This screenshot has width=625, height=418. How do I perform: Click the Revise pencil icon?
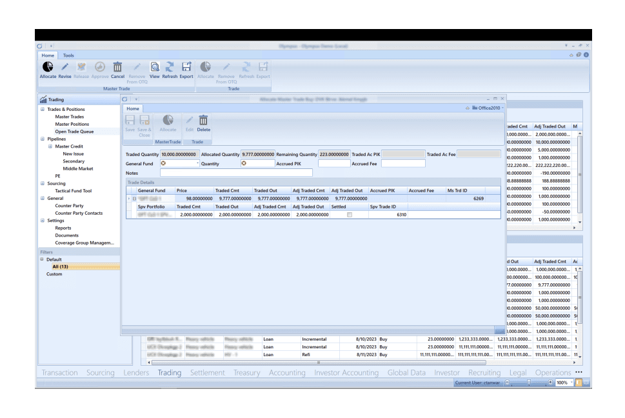pyautogui.click(x=64, y=67)
